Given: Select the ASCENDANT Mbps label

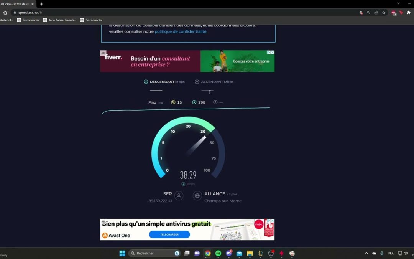Looking at the screenshot, I should click(217, 82).
